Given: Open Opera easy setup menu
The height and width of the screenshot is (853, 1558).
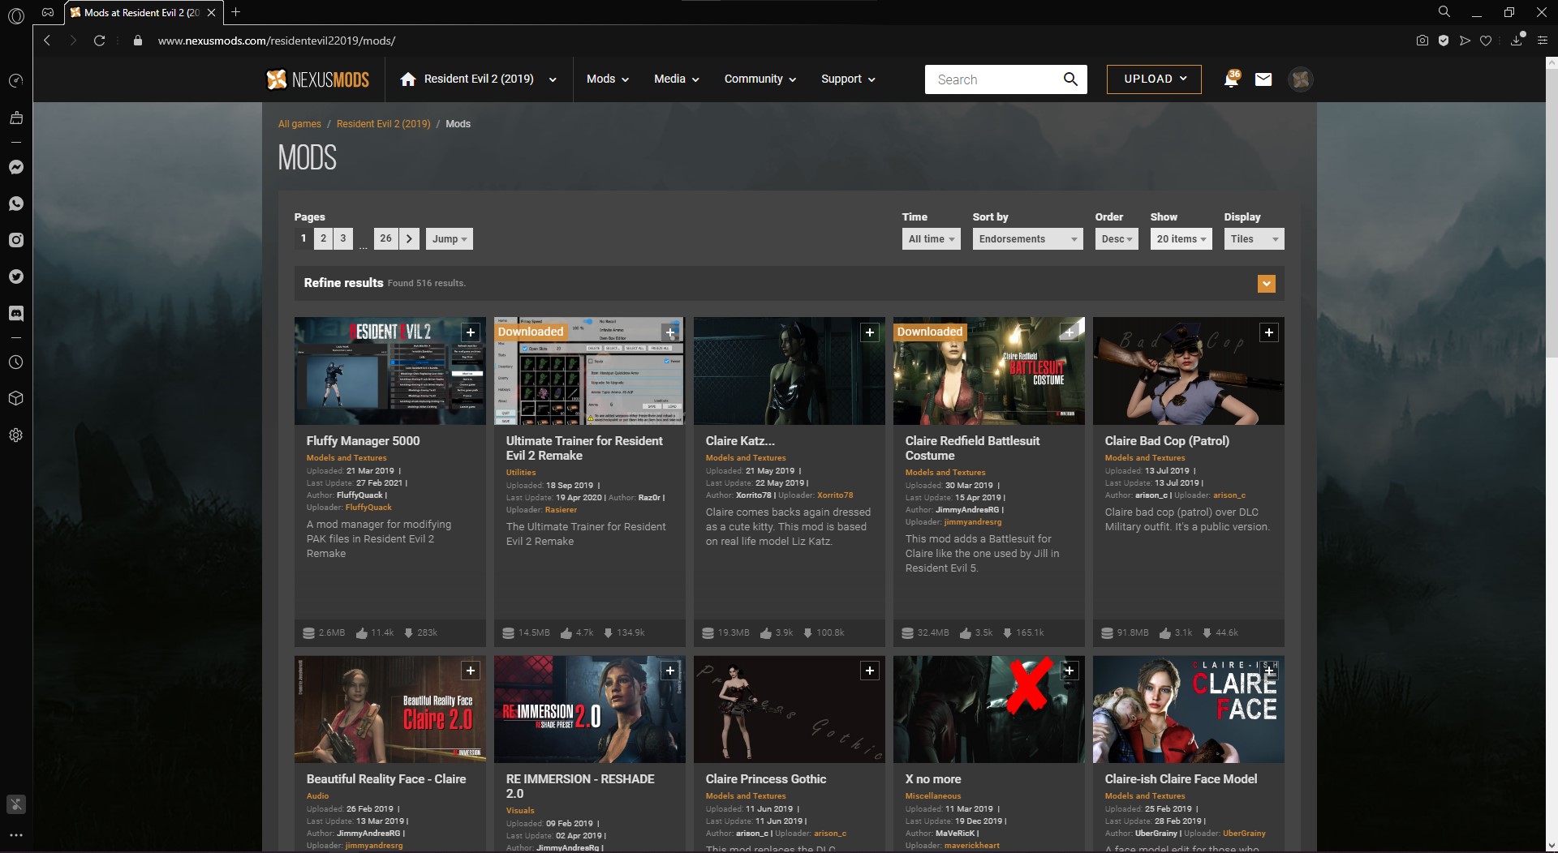Looking at the screenshot, I should [1543, 41].
